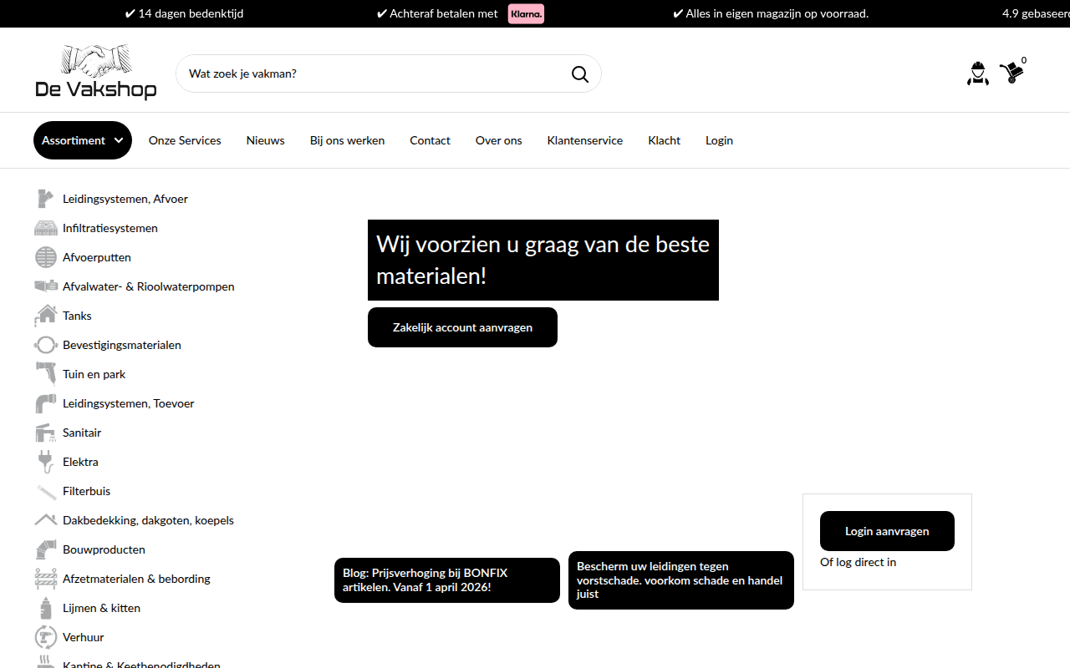Click Login in the navigation bar
Viewport: 1070px width, 668px height.
tap(719, 140)
